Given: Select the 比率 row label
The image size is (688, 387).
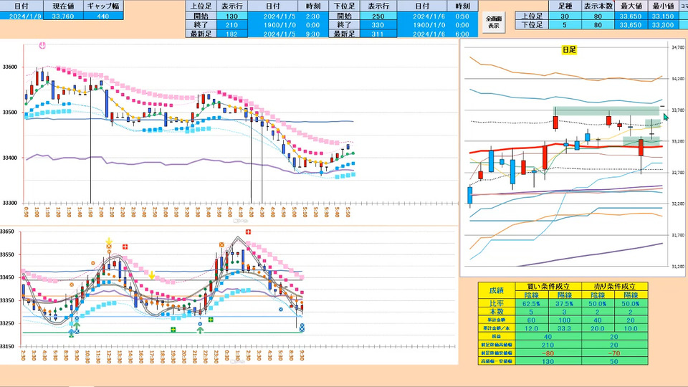Looking at the screenshot, I should coord(496,303).
